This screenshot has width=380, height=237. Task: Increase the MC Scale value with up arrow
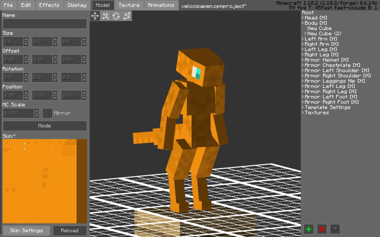pos(37,111)
